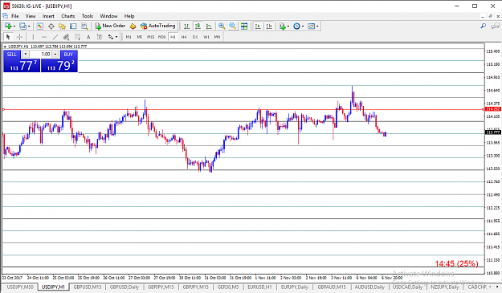Decrease the lot volume with left arrow
Image resolution: width=502 pixels, height=293 pixels.
coord(25,55)
